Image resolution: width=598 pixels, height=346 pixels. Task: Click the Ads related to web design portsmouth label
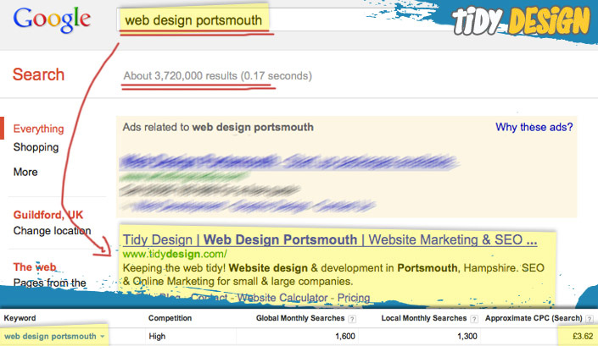[218, 127]
